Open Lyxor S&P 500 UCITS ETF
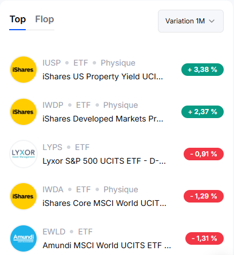Viewport: 234px width, 255px height. [104, 161]
